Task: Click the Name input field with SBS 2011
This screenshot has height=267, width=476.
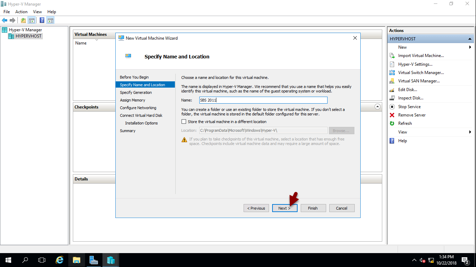Action: tap(263, 100)
